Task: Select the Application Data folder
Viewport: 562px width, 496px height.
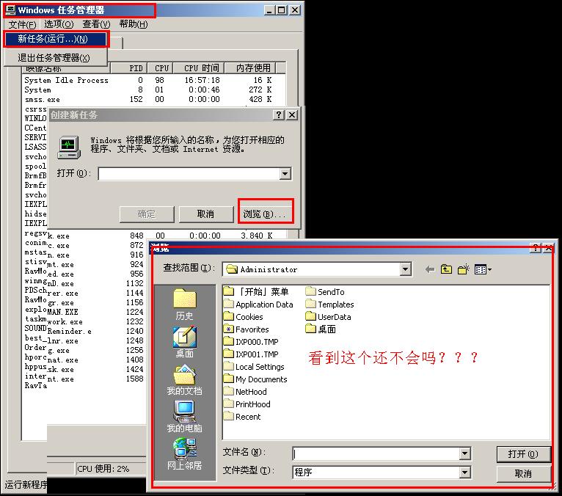Action: pos(258,304)
